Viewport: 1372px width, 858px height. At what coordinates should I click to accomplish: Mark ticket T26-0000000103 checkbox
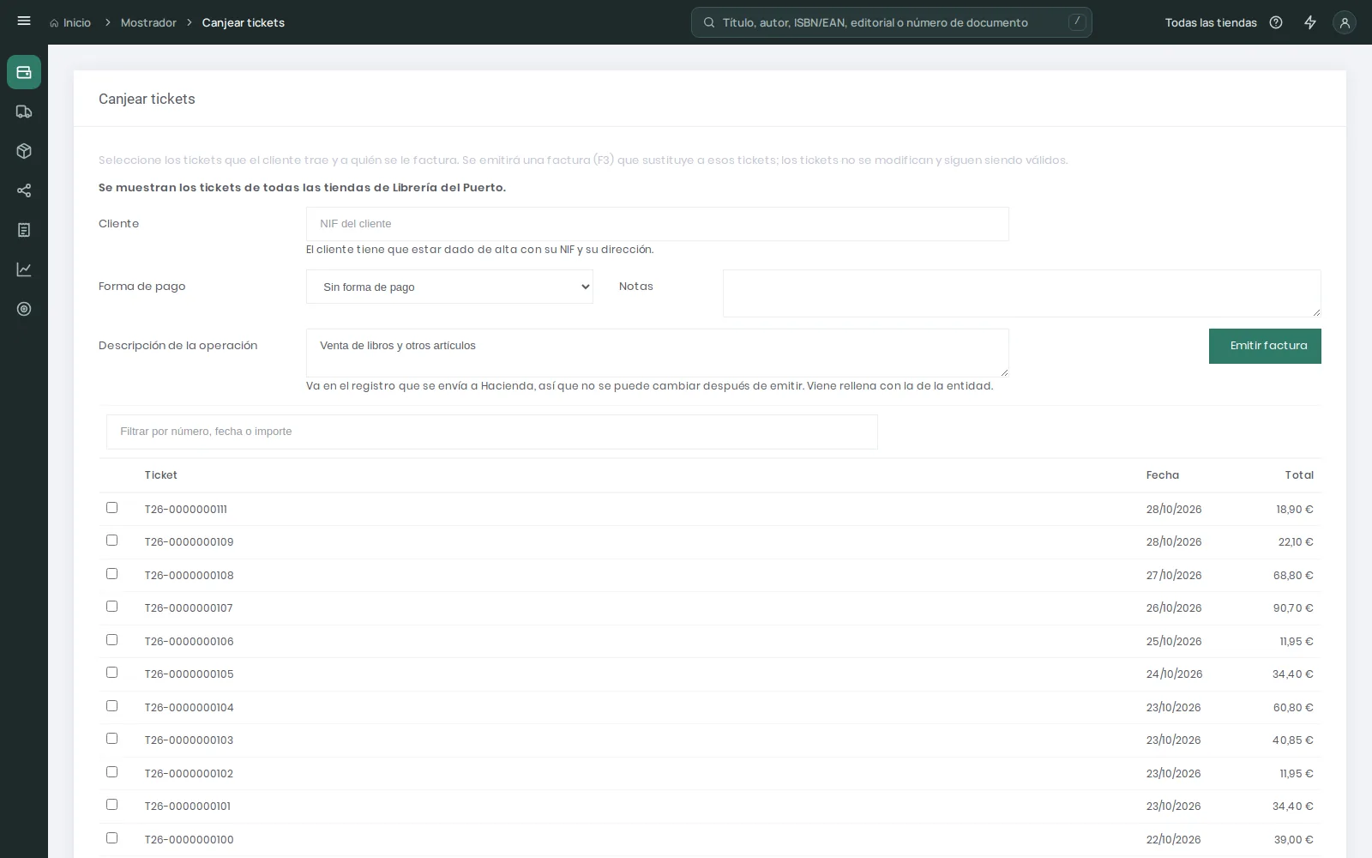(111, 739)
